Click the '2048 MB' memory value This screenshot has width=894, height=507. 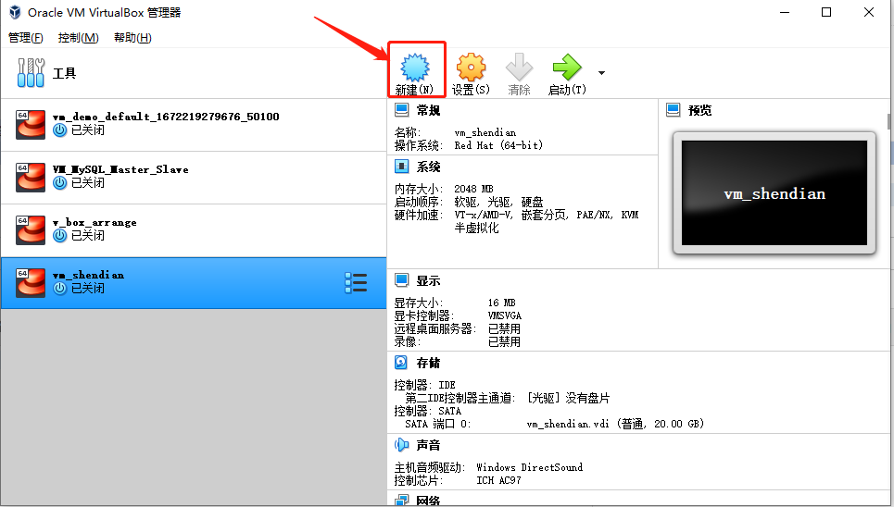click(473, 189)
